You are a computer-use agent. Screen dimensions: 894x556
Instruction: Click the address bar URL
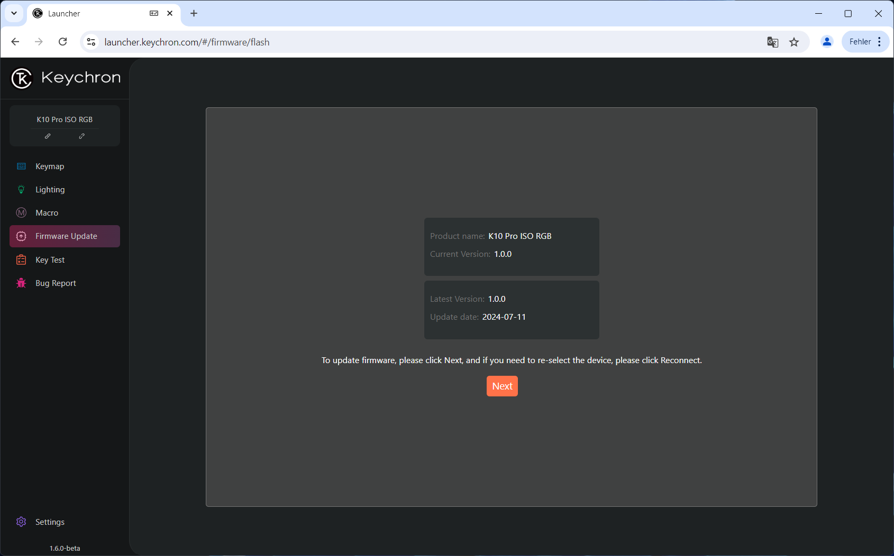[187, 42]
